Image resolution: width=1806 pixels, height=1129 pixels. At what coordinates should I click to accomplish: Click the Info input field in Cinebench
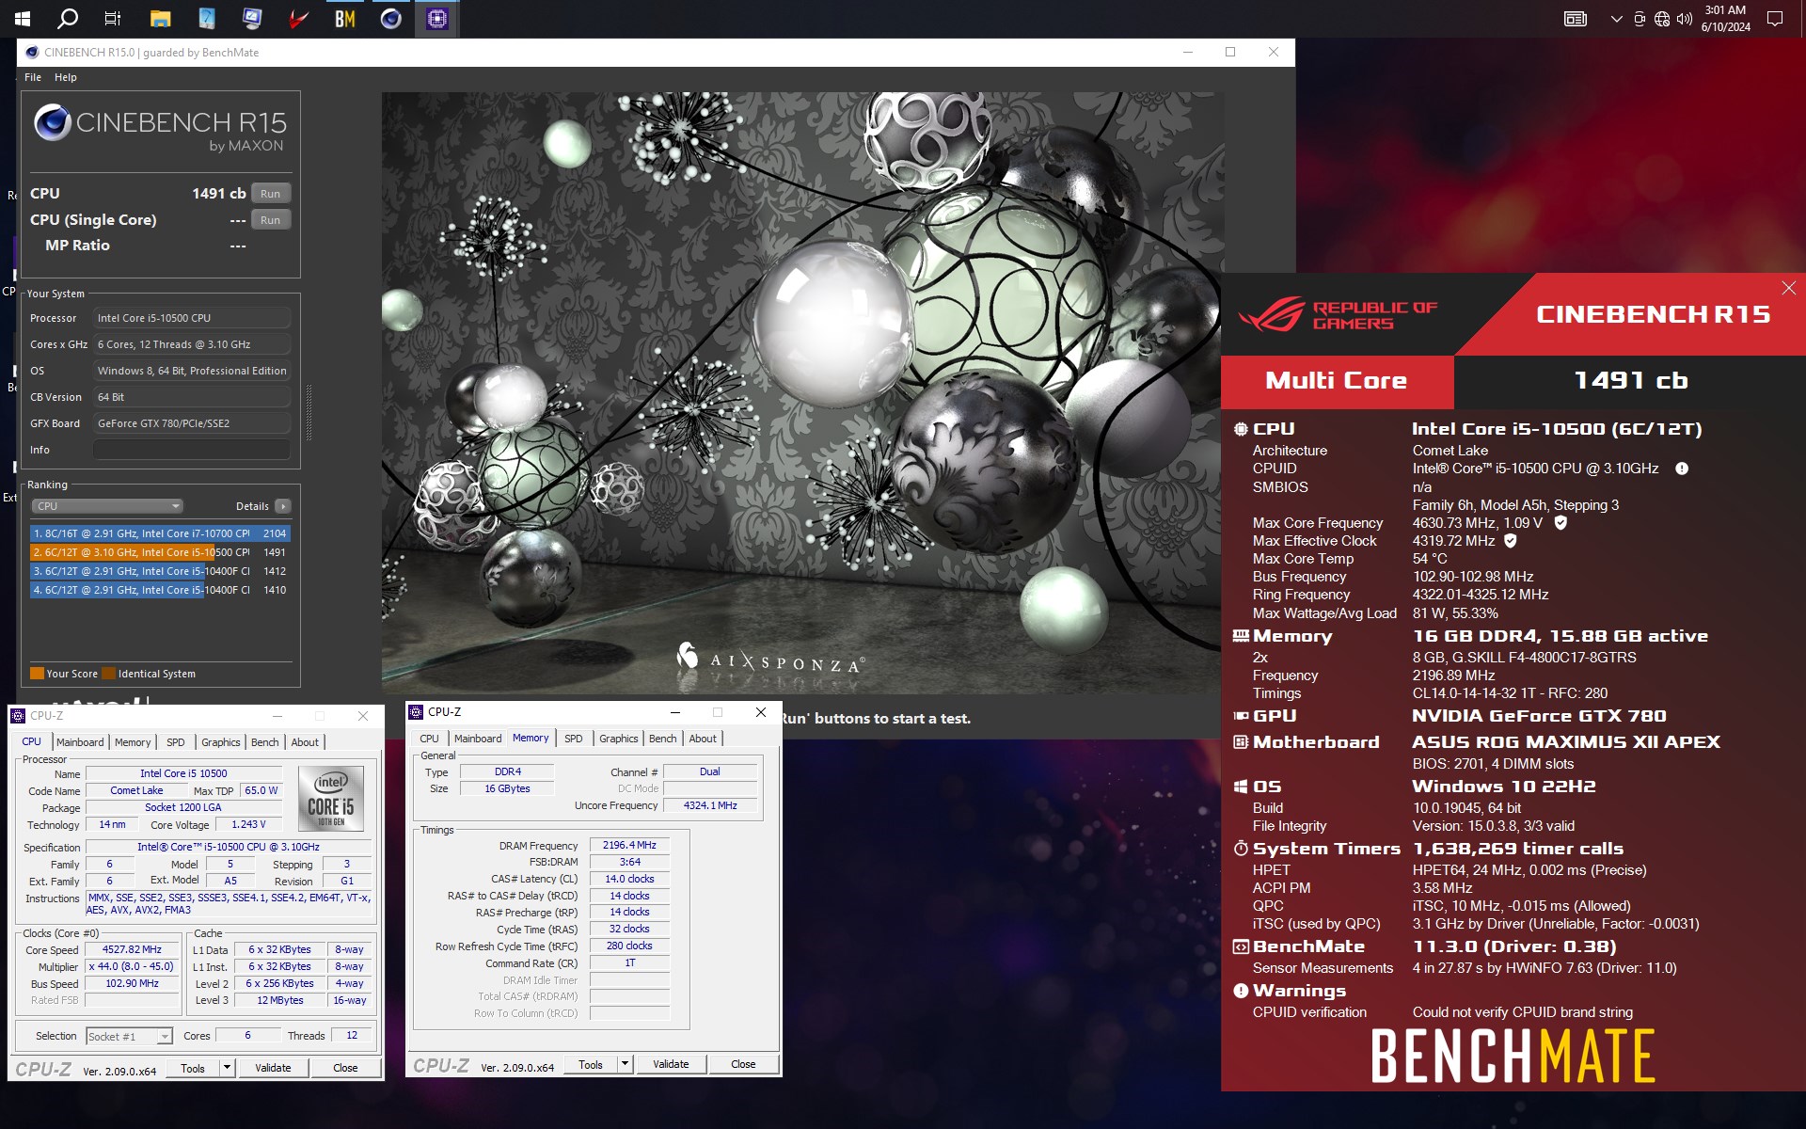point(192,450)
